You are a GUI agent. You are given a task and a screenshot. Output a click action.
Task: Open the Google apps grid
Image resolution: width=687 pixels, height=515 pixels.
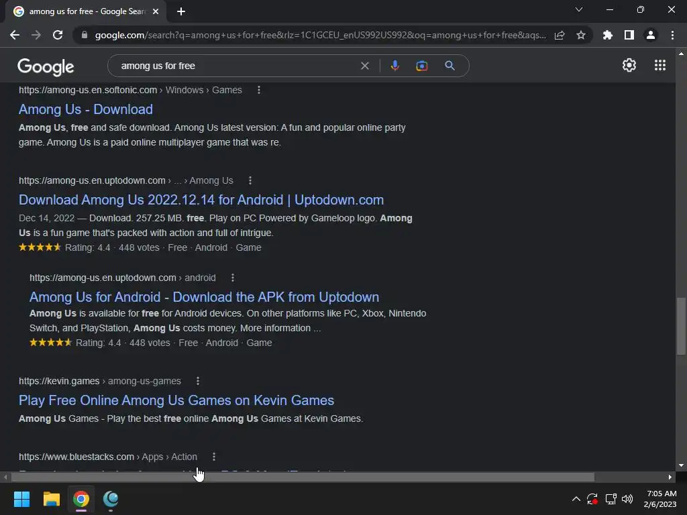point(660,65)
